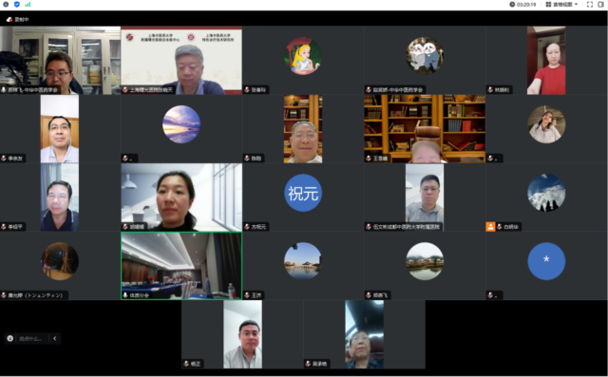Viewport: 608px width, 377px height.
Task: Click the cloud recording status indicator
Action: tap(18, 19)
